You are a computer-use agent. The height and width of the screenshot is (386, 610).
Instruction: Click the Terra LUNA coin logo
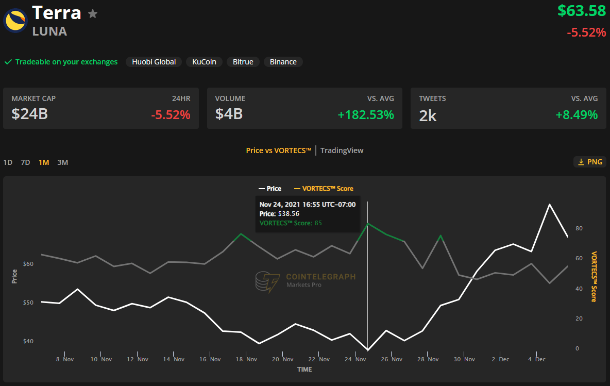click(x=16, y=21)
